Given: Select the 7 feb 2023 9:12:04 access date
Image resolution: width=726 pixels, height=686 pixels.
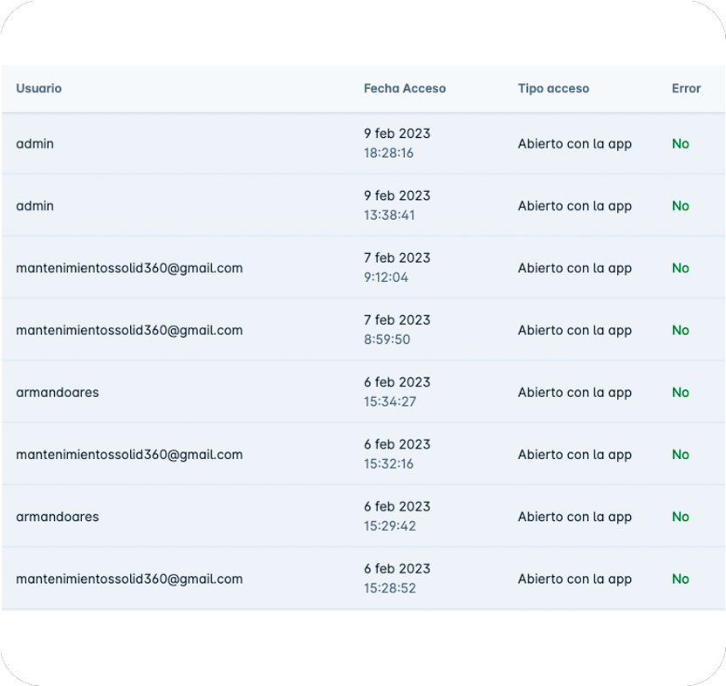Looking at the screenshot, I should pos(397,267).
